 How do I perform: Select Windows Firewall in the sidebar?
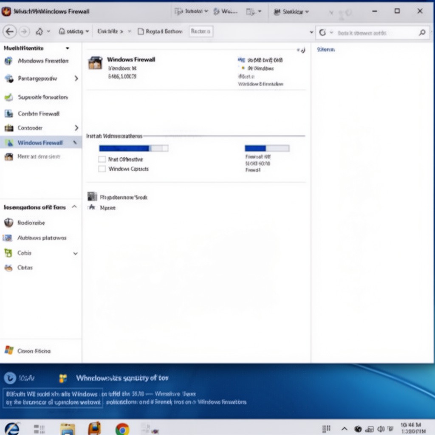coord(41,143)
